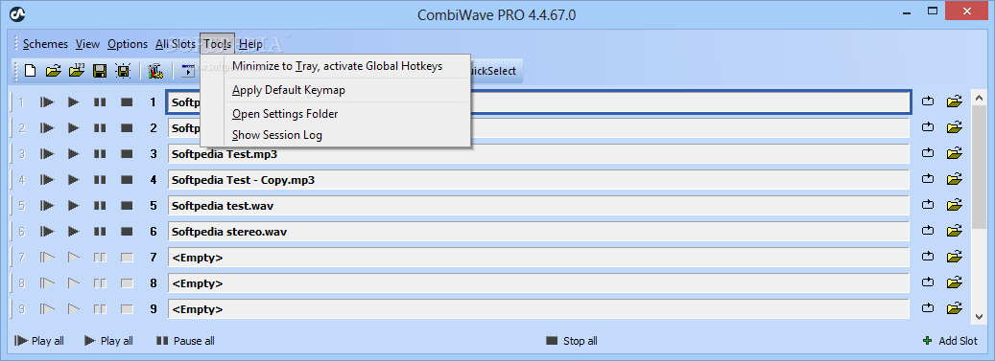Click the New scheme blank page icon

[30, 71]
